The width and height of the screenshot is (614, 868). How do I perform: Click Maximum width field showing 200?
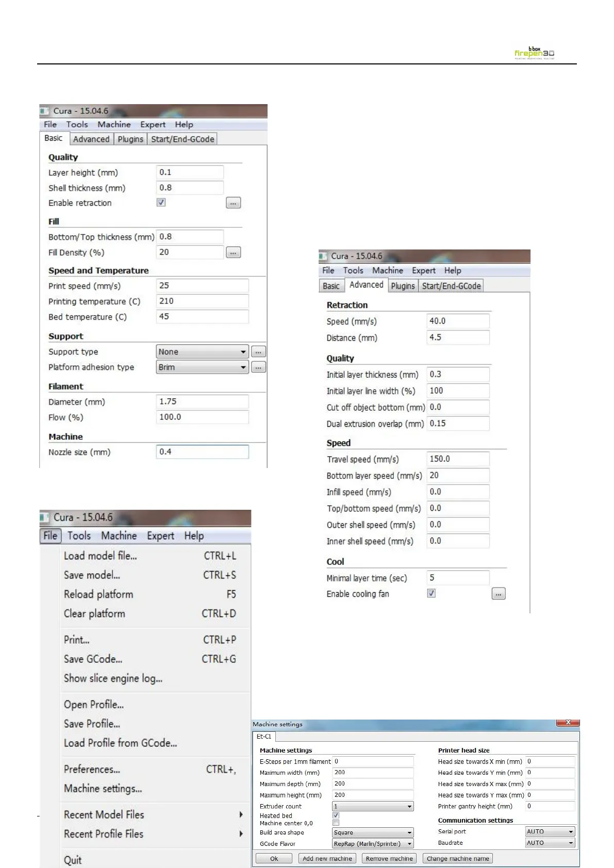[x=373, y=772]
